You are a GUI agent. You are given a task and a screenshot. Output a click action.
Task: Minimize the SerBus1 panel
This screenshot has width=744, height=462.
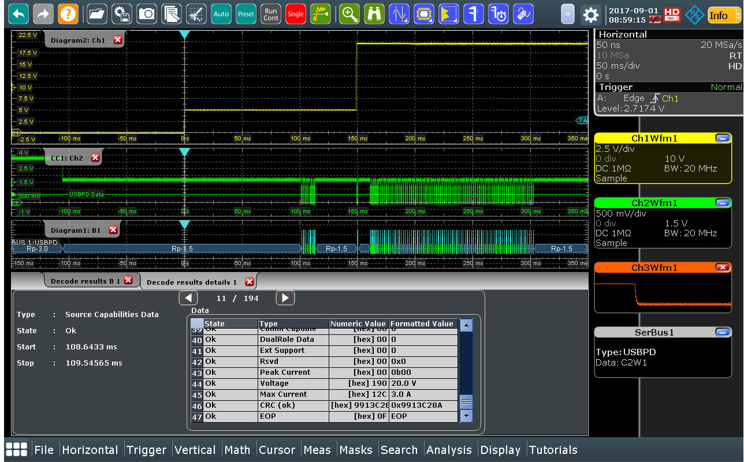[x=722, y=333]
